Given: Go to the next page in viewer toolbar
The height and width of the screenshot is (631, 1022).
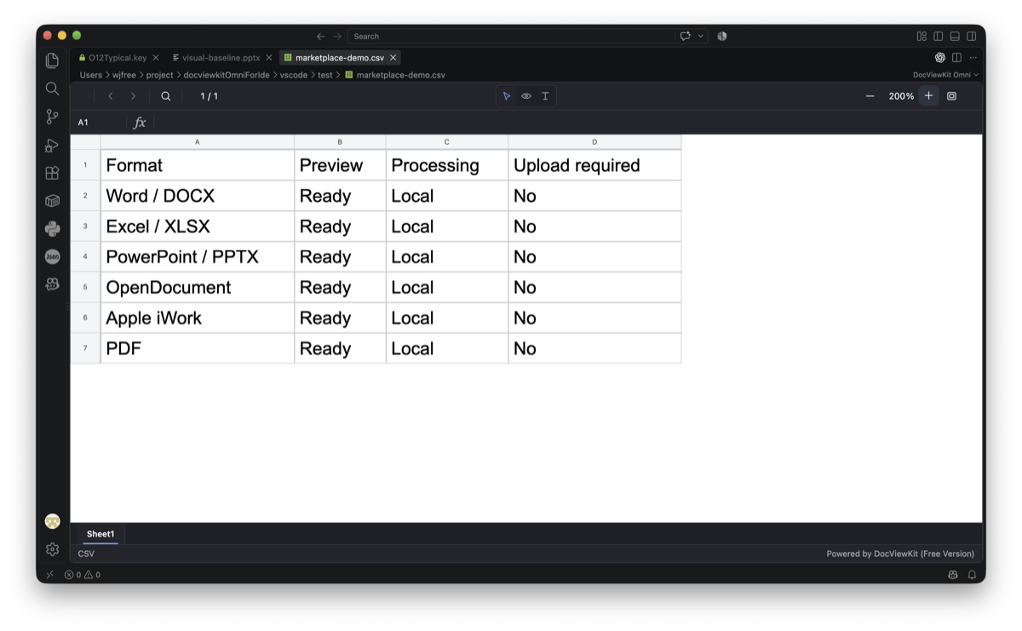Looking at the screenshot, I should (x=133, y=96).
